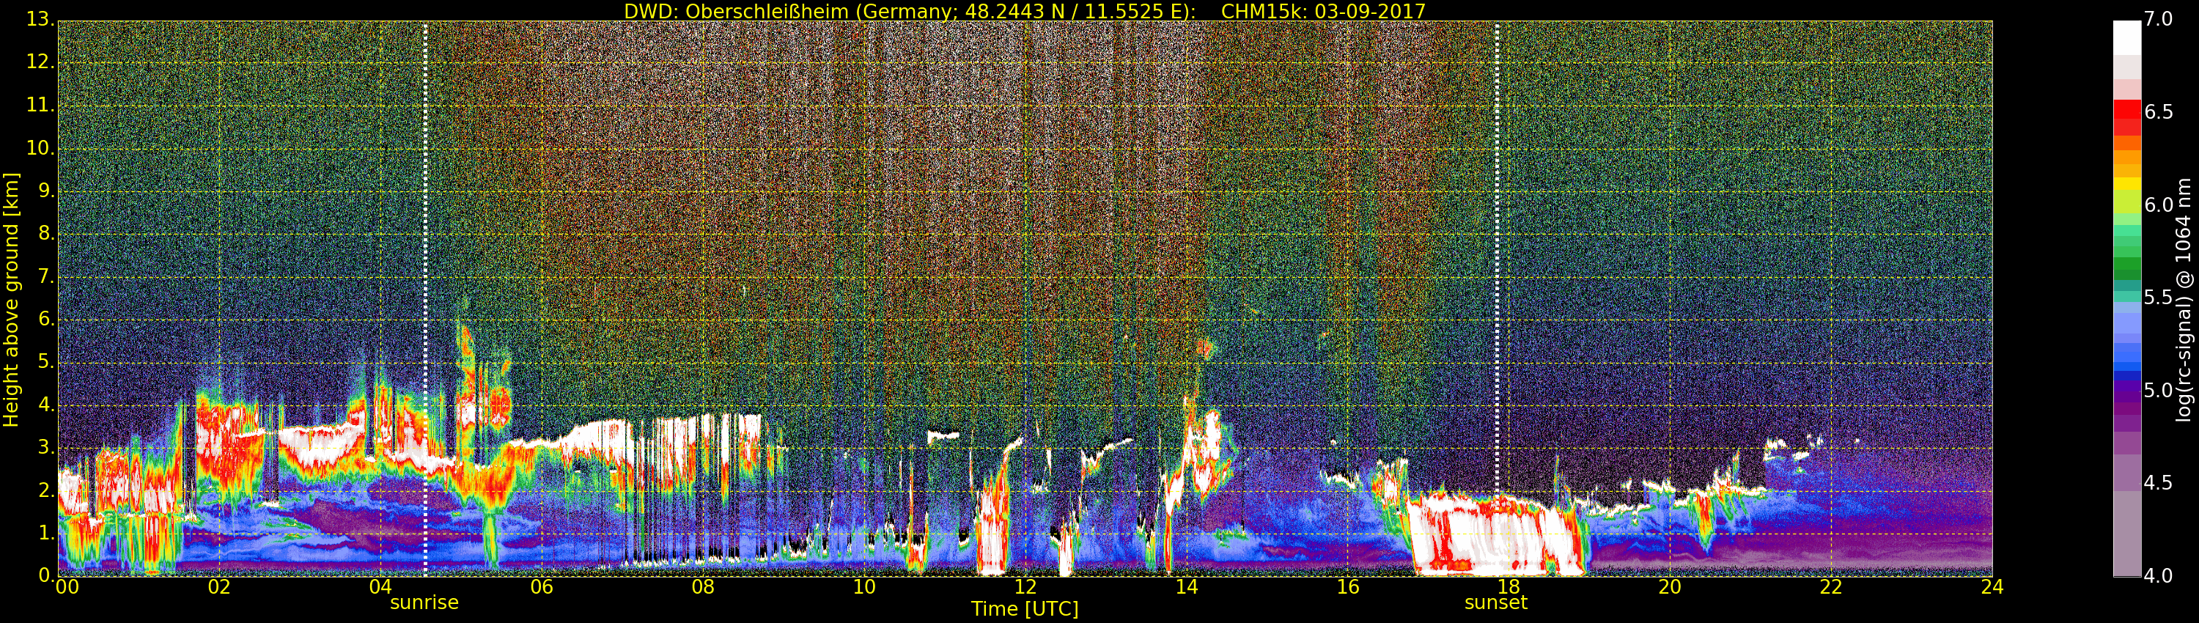Click the '11.' tick on the height axis

click(x=40, y=105)
